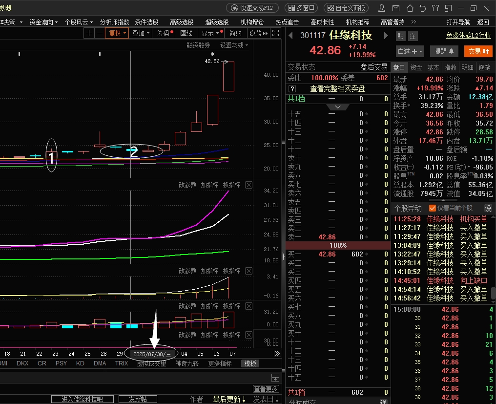
Task: Expand the 显示 display dropdown
Action: (211, 33)
